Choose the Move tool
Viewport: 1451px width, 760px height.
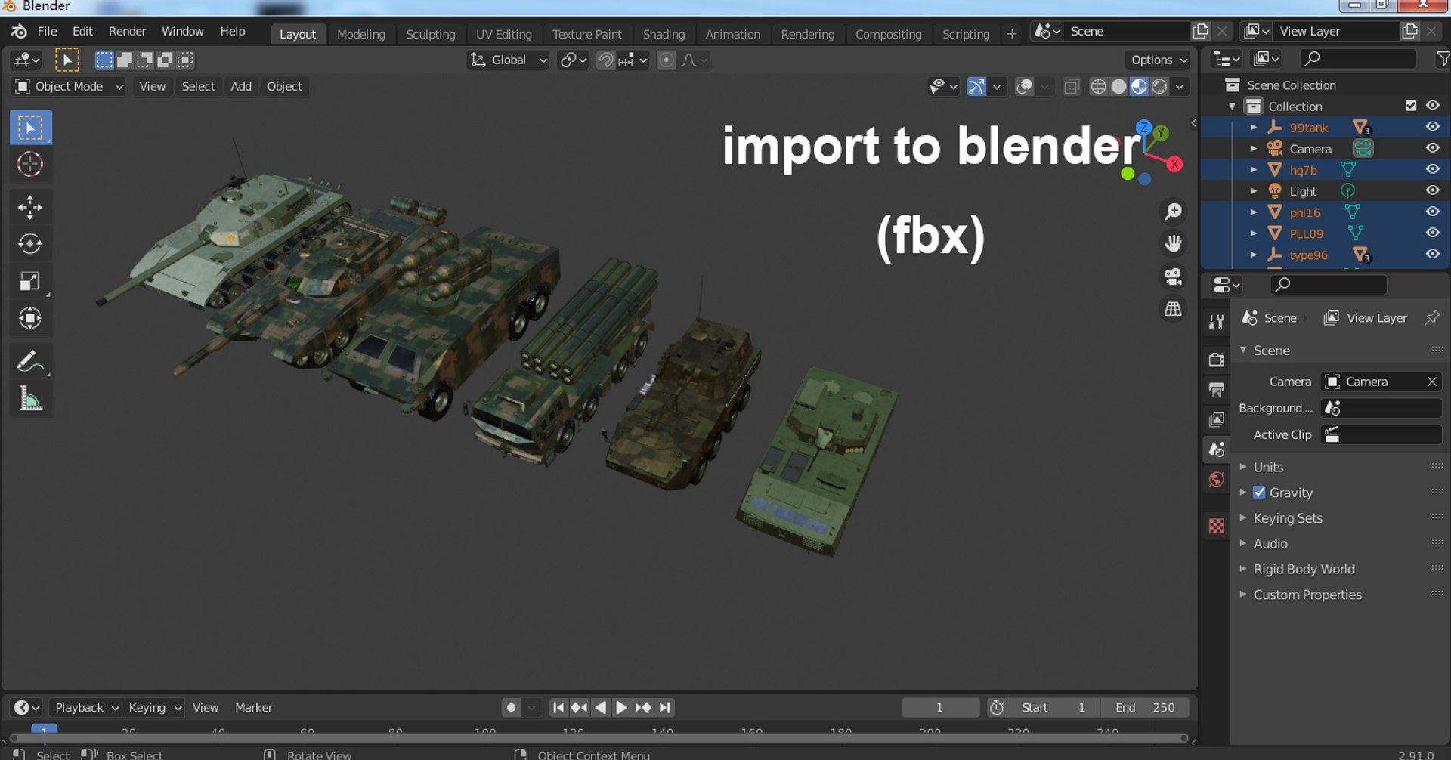30,207
